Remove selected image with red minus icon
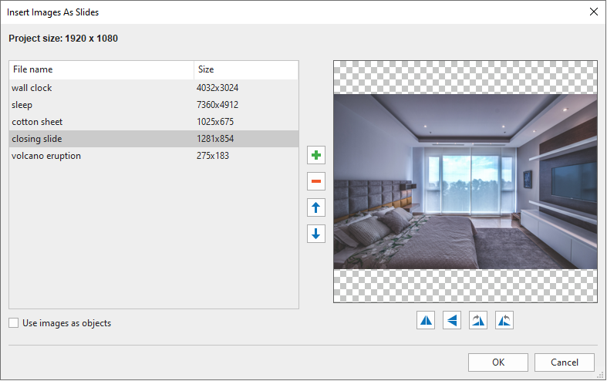The width and height of the screenshot is (607, 381). (316, 181)
